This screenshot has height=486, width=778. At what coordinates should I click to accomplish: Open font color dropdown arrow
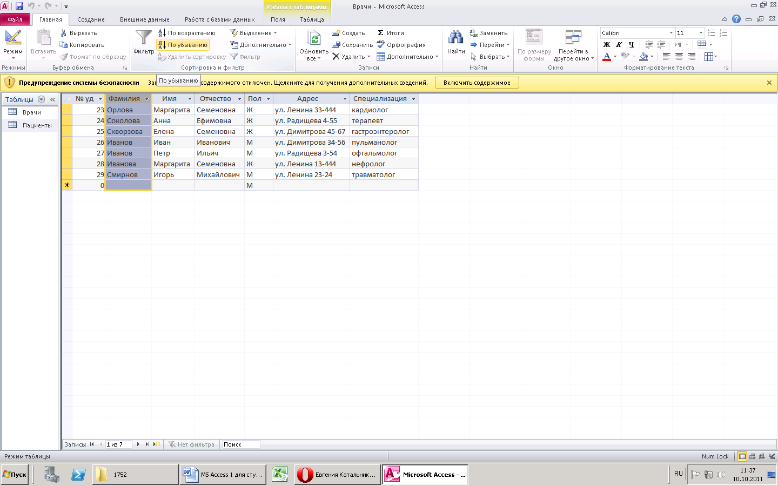615,57
